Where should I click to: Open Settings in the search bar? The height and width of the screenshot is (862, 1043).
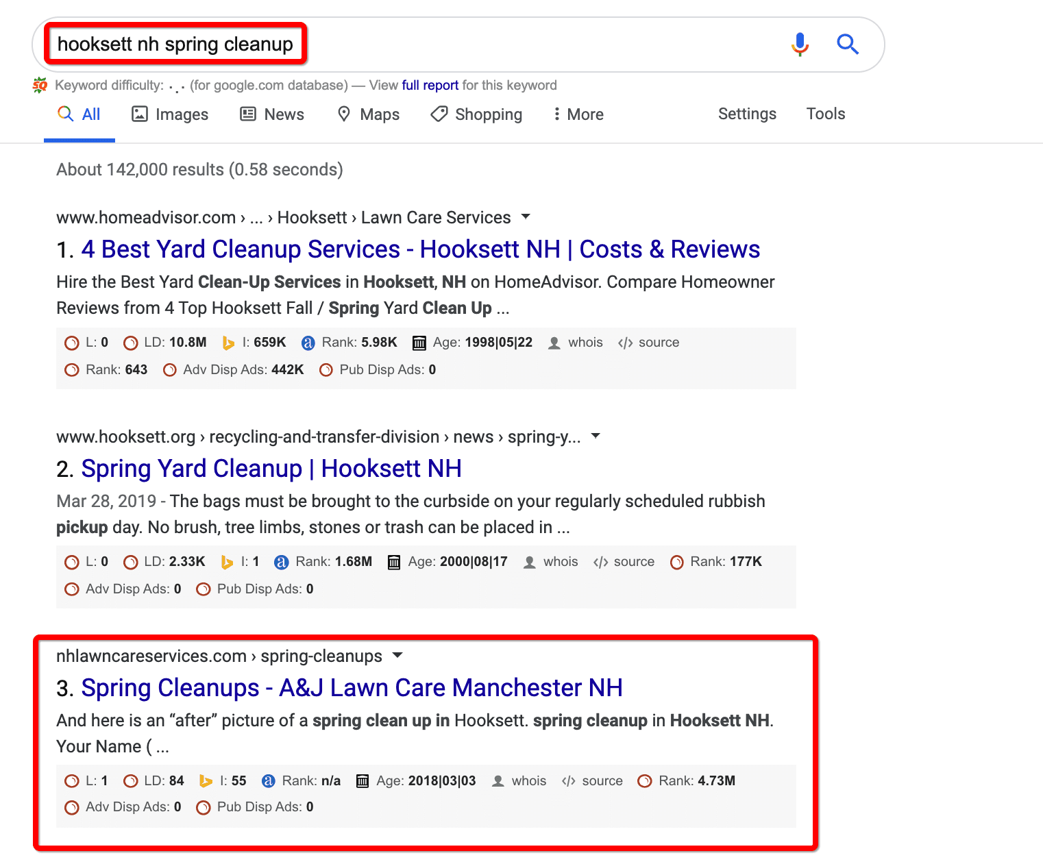click(x=747, y=114)
